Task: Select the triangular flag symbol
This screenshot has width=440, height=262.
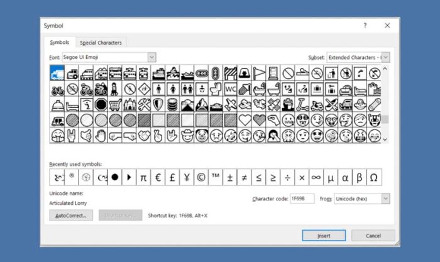Action: coord(259,73)
